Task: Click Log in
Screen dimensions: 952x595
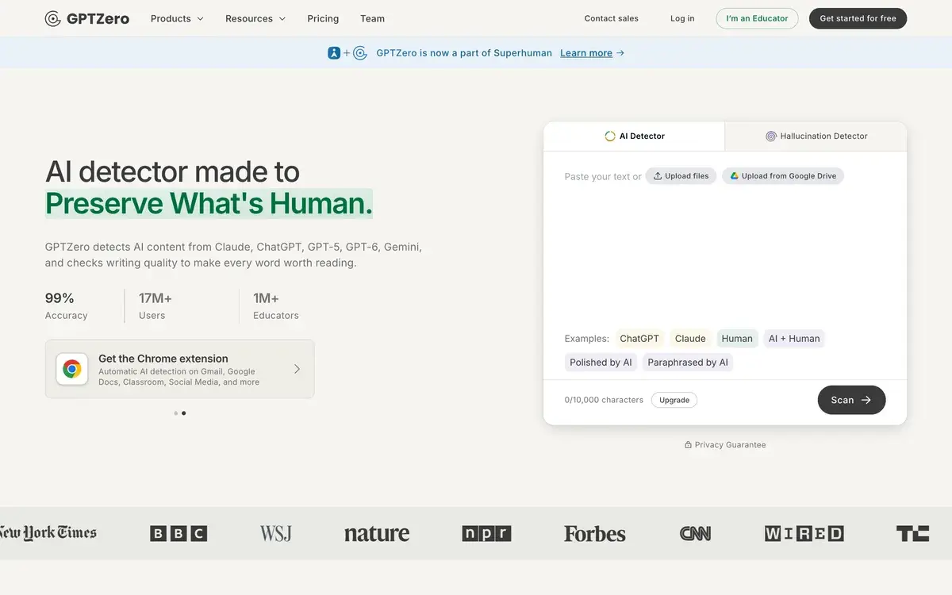Action: (x=682, y=18)
